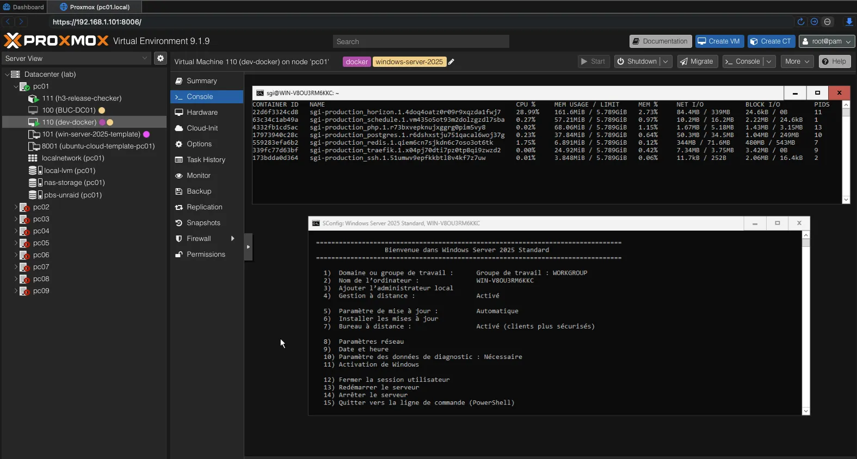This screenshot has width=857, height=459.
Task: Click the server view settings gear icon
Action: 160,58
